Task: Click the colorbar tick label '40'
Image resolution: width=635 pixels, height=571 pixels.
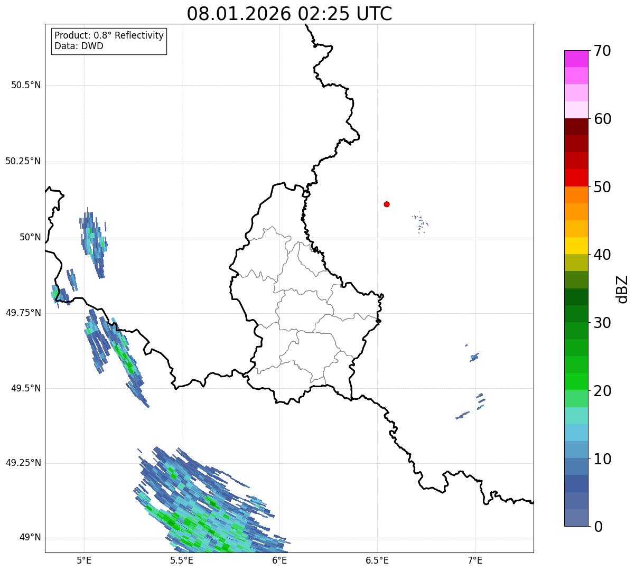Action: pyautogui.click(x=603, y=255)
